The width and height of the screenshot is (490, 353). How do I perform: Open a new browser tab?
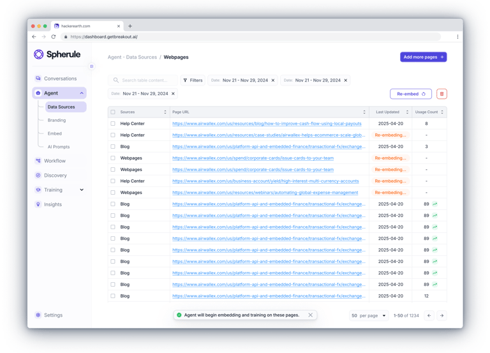[130, 26]
